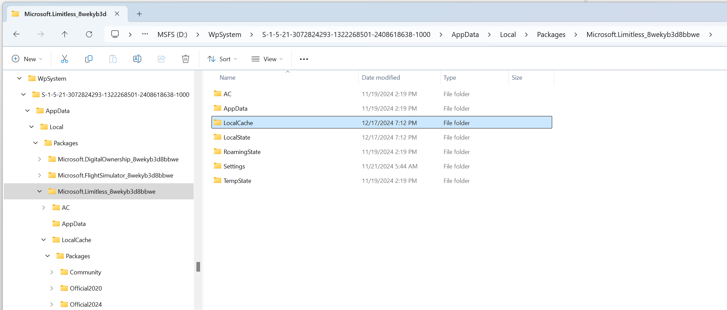
Task: Delete selection with trash icon
Action: 185,59
